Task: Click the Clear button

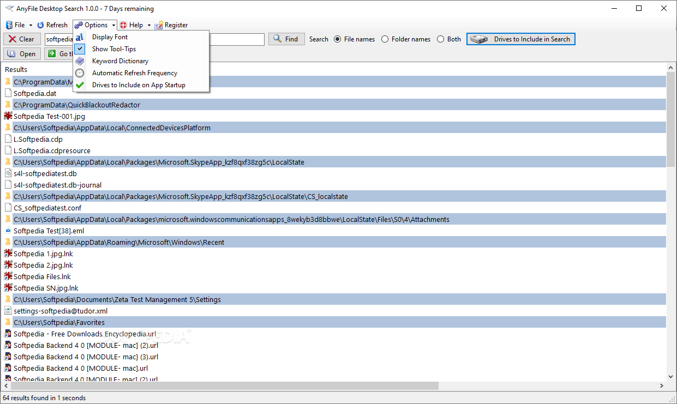Action: [x=21, y=39]
